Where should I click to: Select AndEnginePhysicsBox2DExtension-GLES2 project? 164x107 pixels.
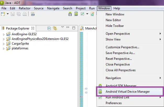[40, 39]
